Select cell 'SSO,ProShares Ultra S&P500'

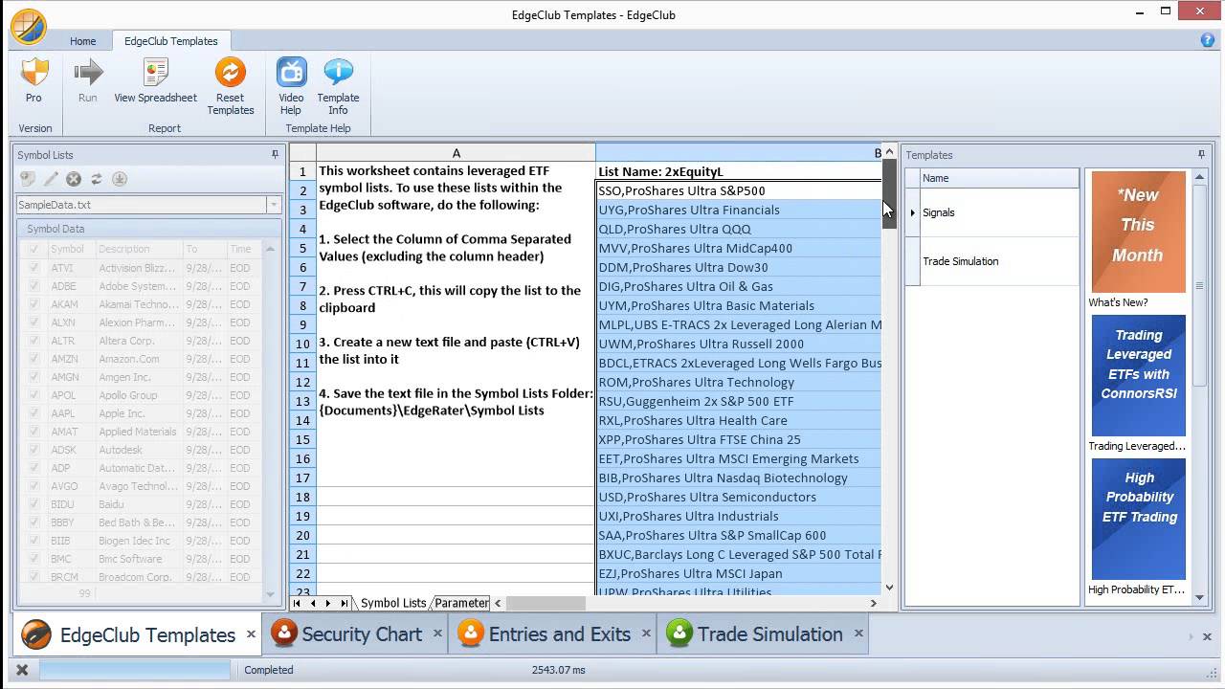tap(739, 190)
